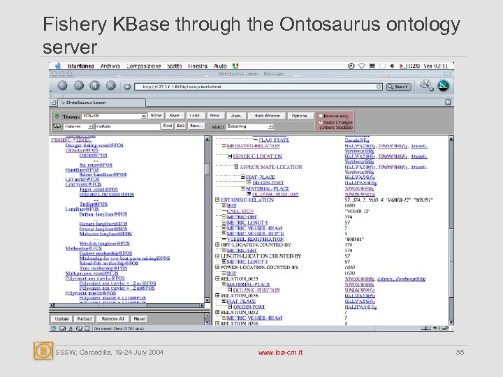Select the Make Changes radio button
503x377 pixels.
pos(321,122)
